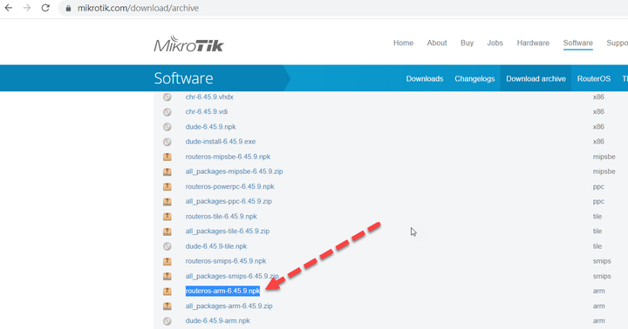
Task: Click disc icon beside dude-6.45.9-tile.npk
Action: [167, 246]
